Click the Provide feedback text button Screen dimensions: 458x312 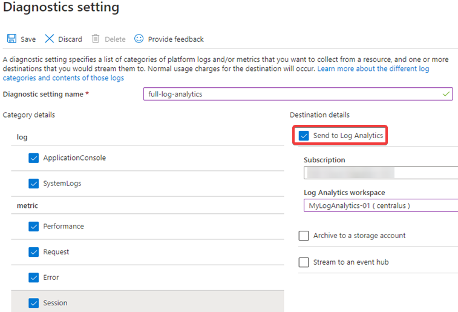pos(175,39)
